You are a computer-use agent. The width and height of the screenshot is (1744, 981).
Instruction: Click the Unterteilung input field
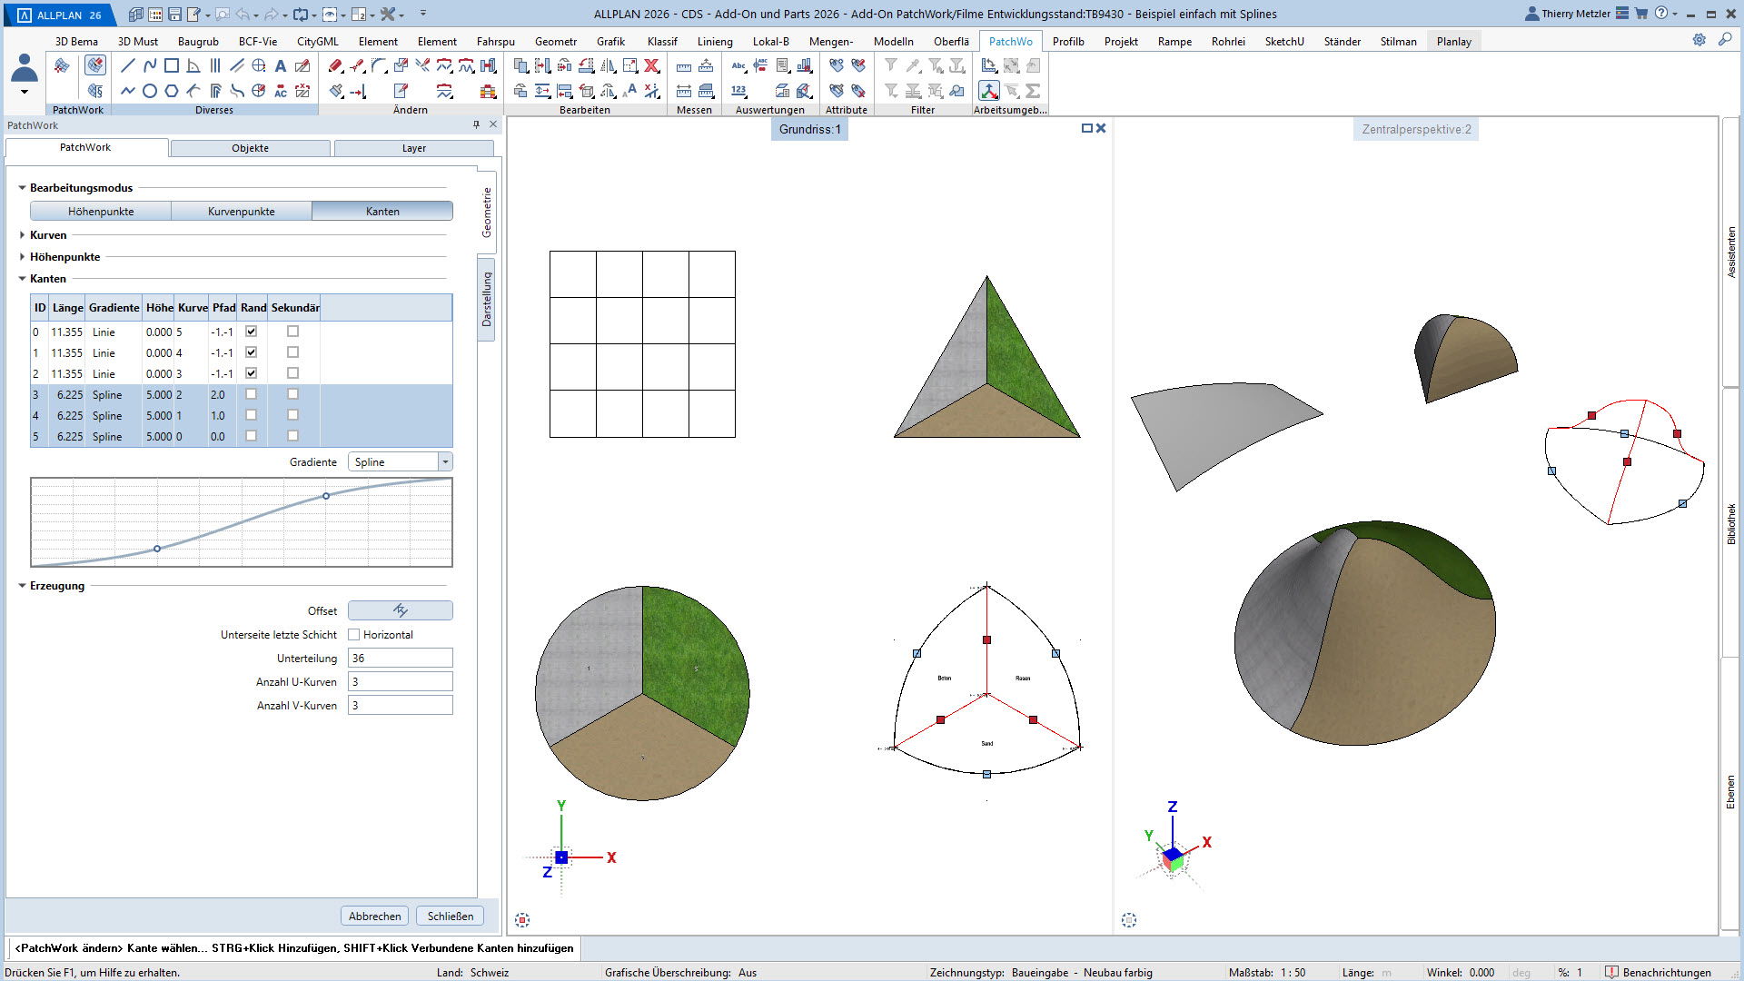coord(400,658)
